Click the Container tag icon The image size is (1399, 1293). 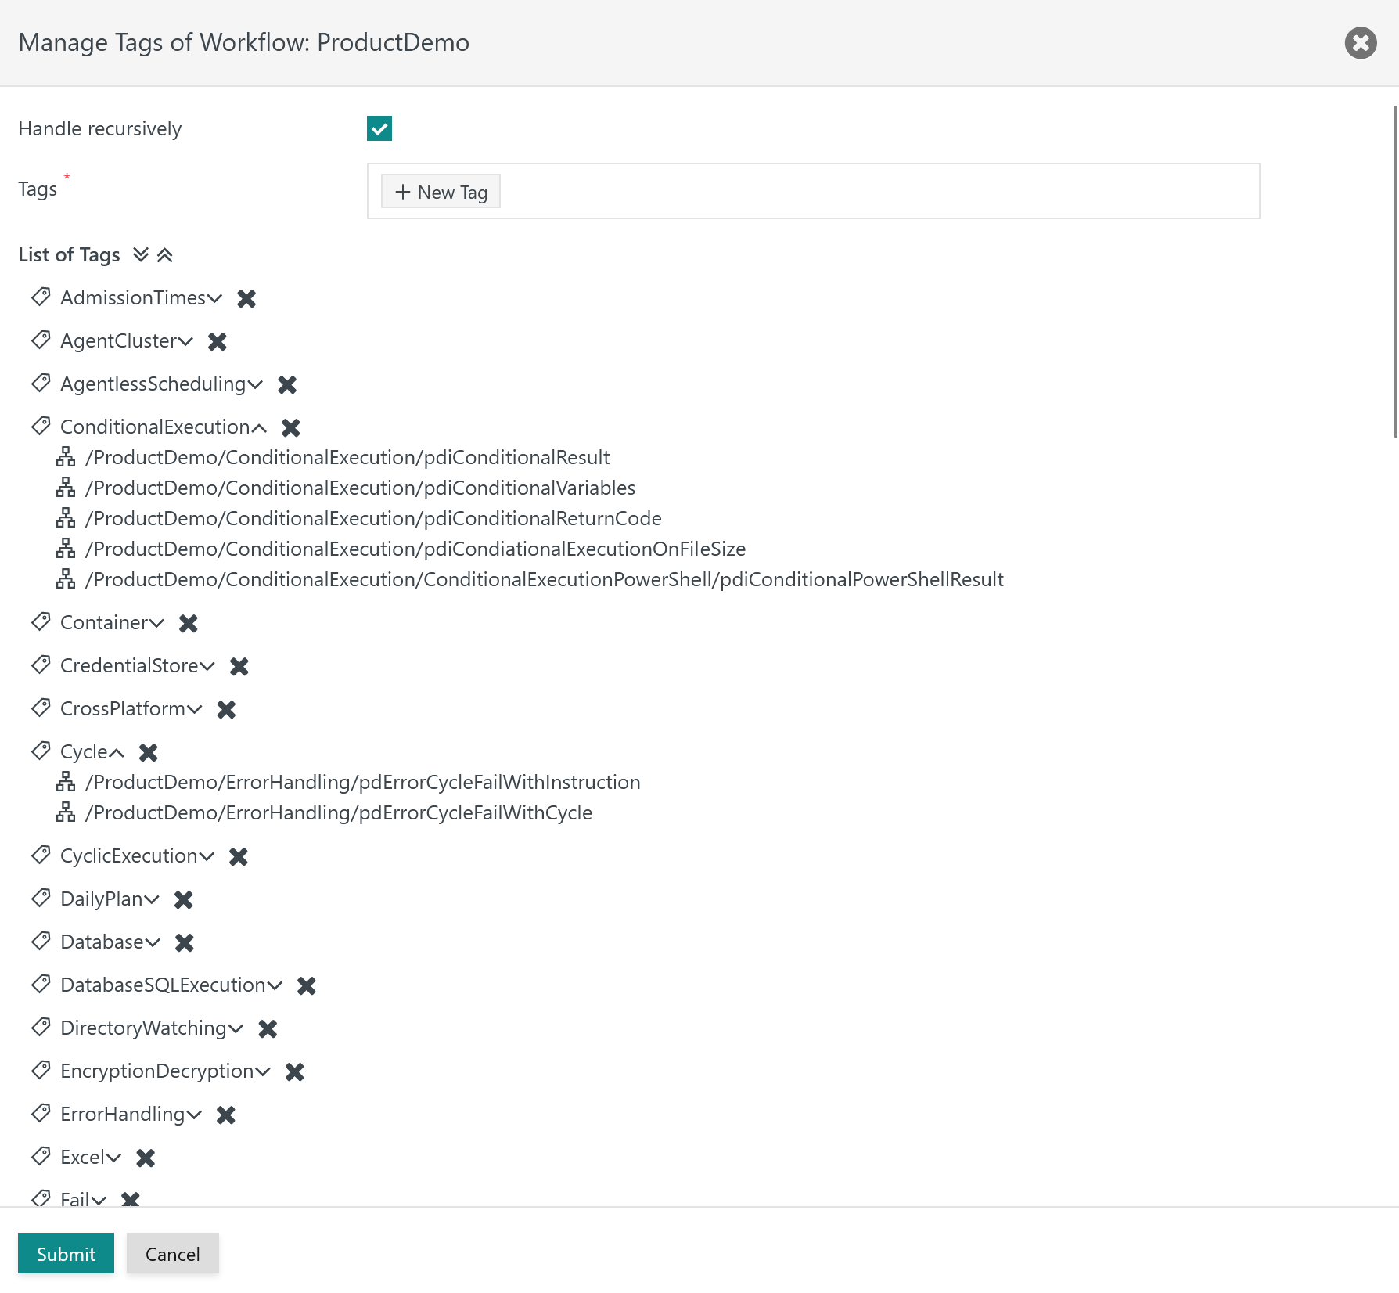tap(41, 622)
